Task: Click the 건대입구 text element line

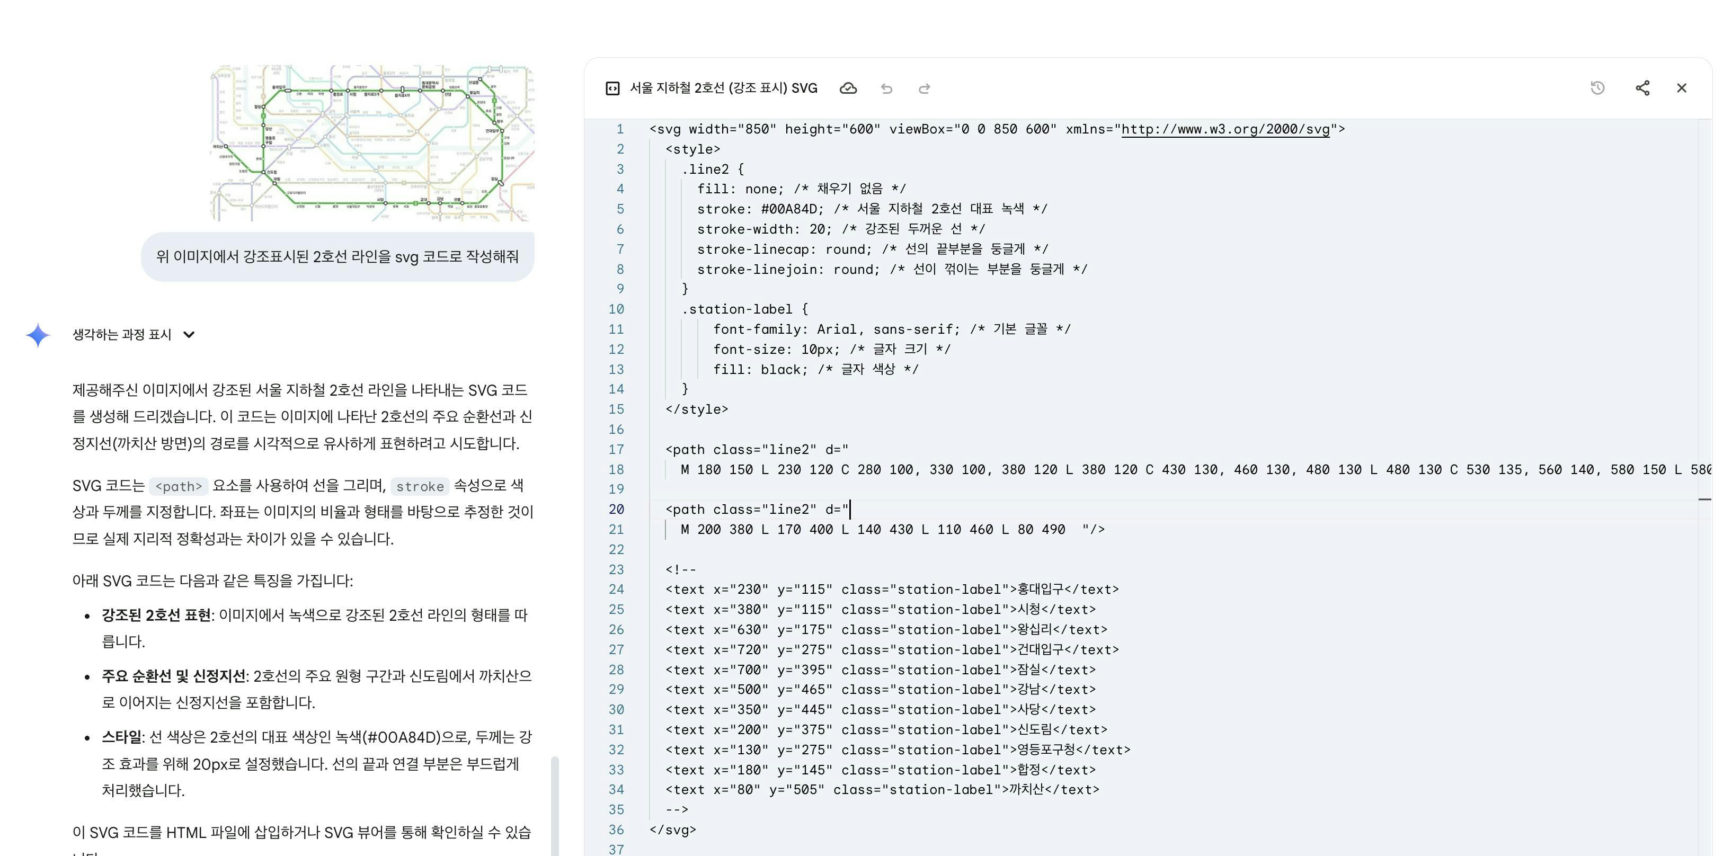Action: click(x=892, y=650)
